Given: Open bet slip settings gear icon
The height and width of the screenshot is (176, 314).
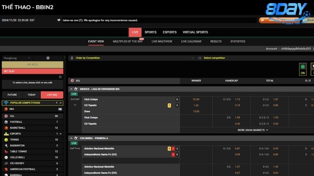Looking at the screenshot, I should point(60,77).
